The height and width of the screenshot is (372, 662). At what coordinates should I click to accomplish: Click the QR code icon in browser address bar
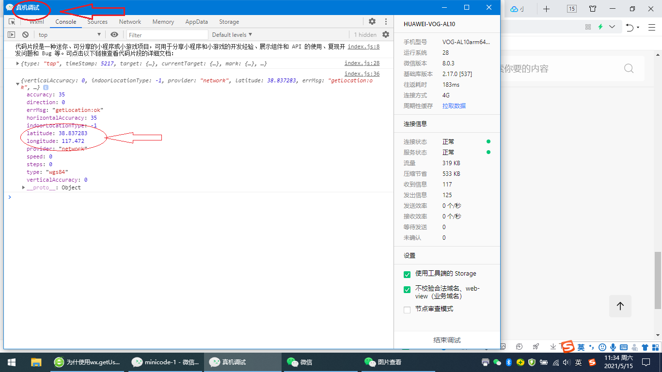click(588, 27)
